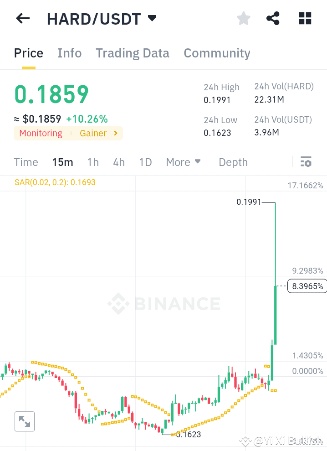Share the HARD/USDT chart
The image size is (327, 451).
coord(273,18)
